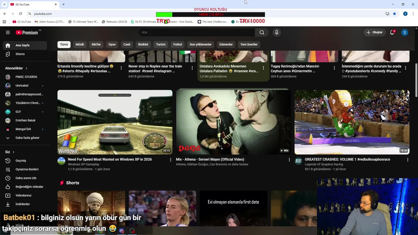Open Paletools v26.0.28 bookmark
Image resolution: width=418 pixels, height=235 pixels.
pyautogui.click(x=114, y=22)
